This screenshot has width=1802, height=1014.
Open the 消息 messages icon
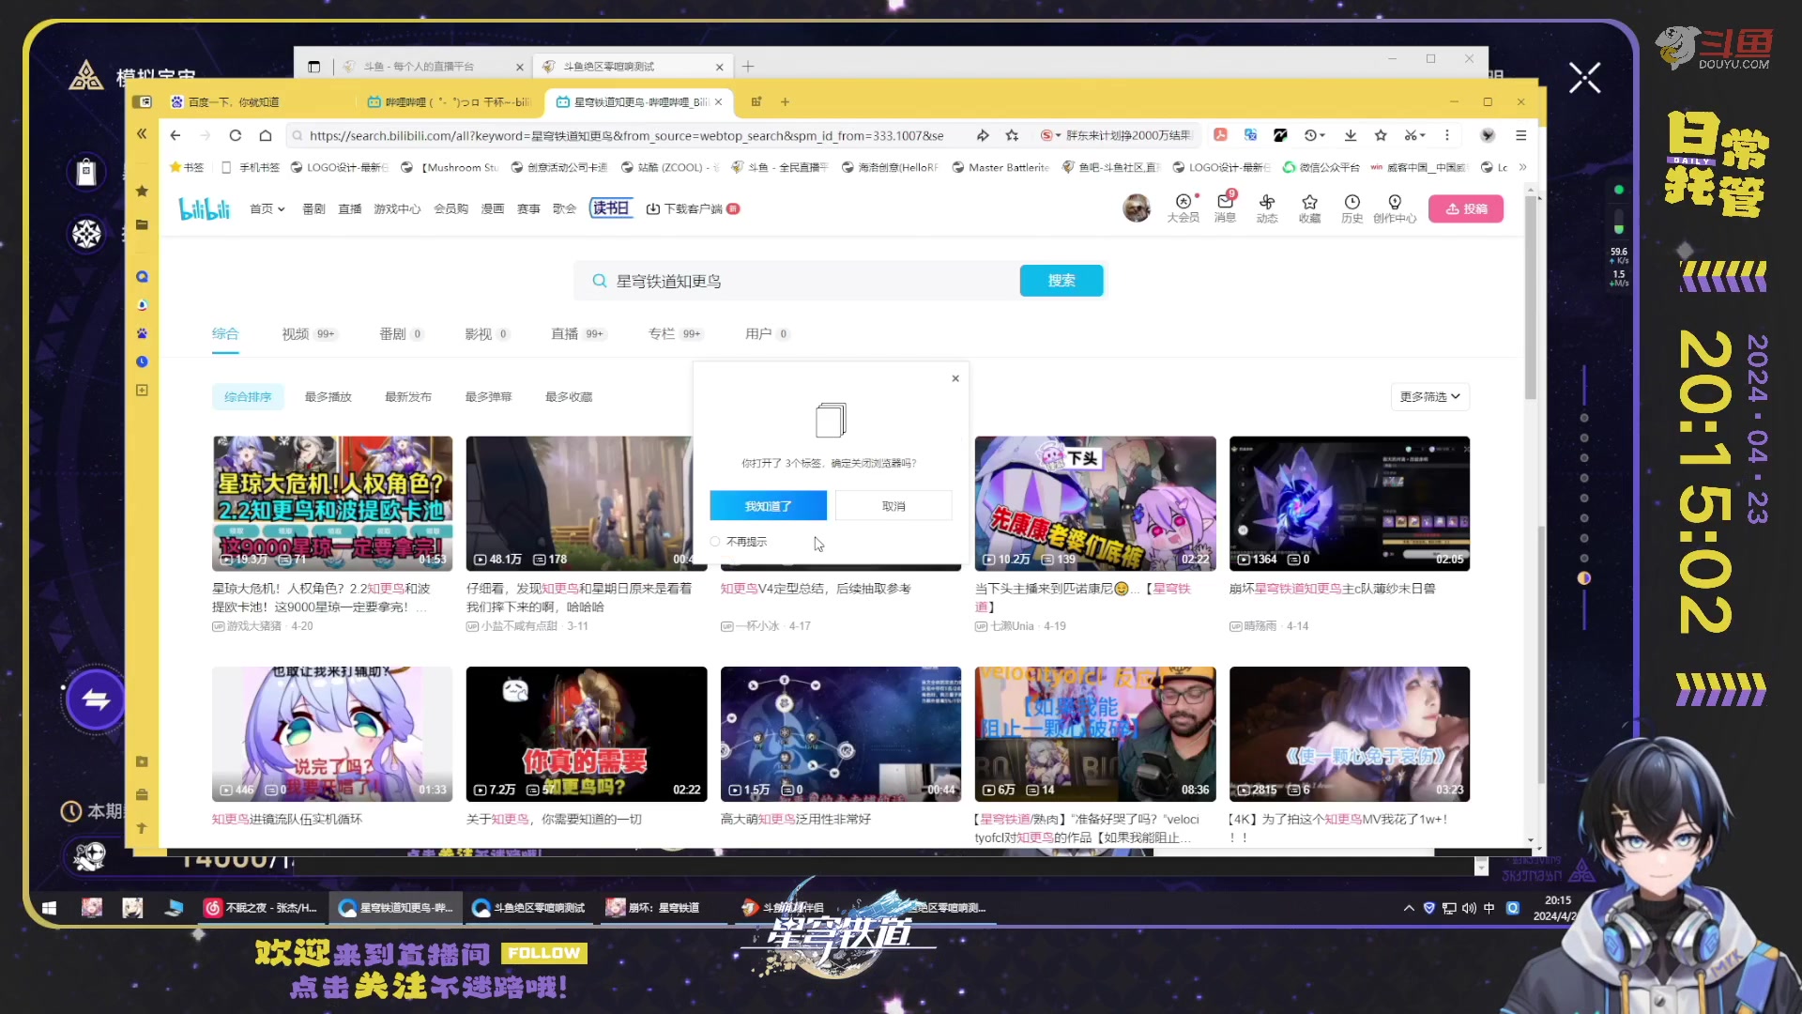[x=1225, y=207]
